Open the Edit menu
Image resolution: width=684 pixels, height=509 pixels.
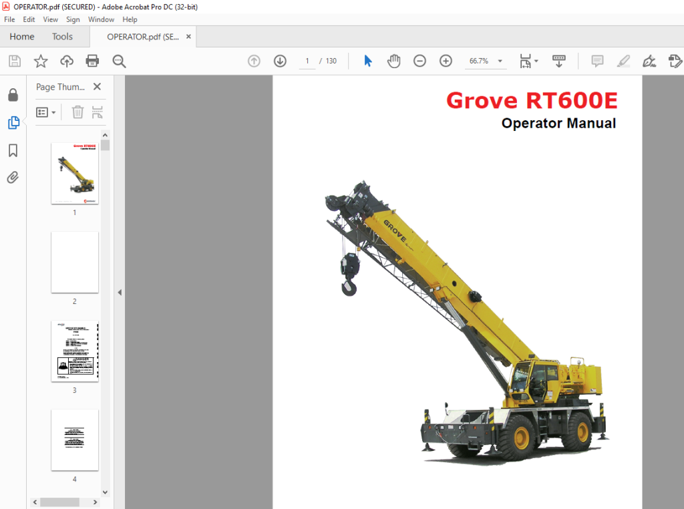click(29, 19)
